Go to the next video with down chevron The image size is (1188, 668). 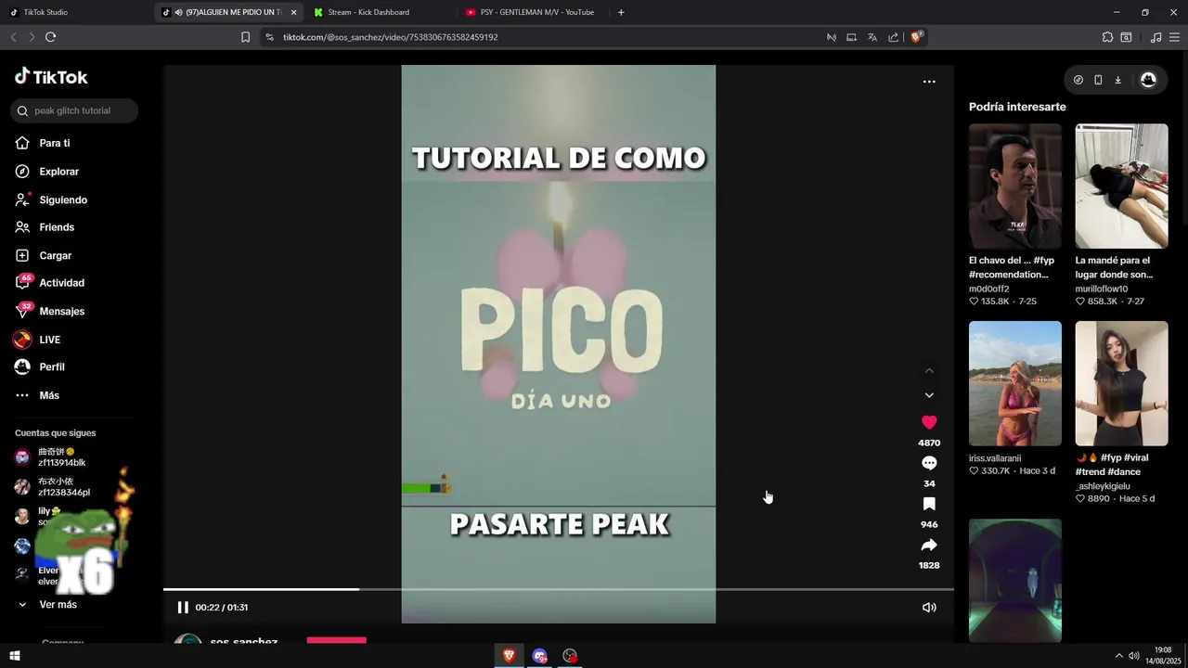click(929, 395)
